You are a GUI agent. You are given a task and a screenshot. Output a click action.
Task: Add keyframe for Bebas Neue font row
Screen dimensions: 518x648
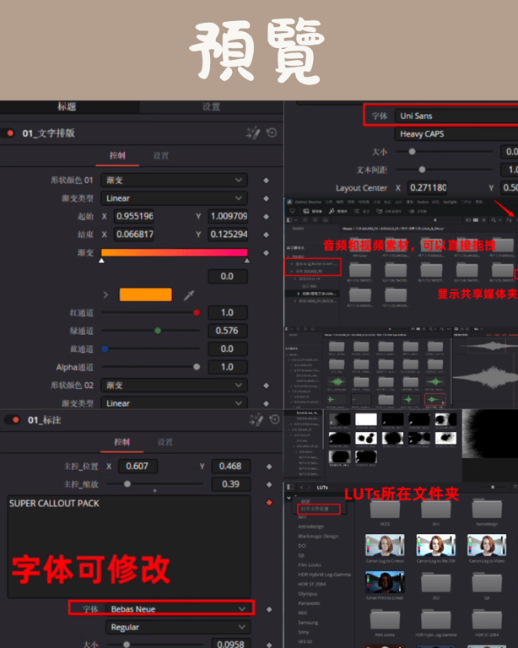pyautogui.click(x=269, y=609)
